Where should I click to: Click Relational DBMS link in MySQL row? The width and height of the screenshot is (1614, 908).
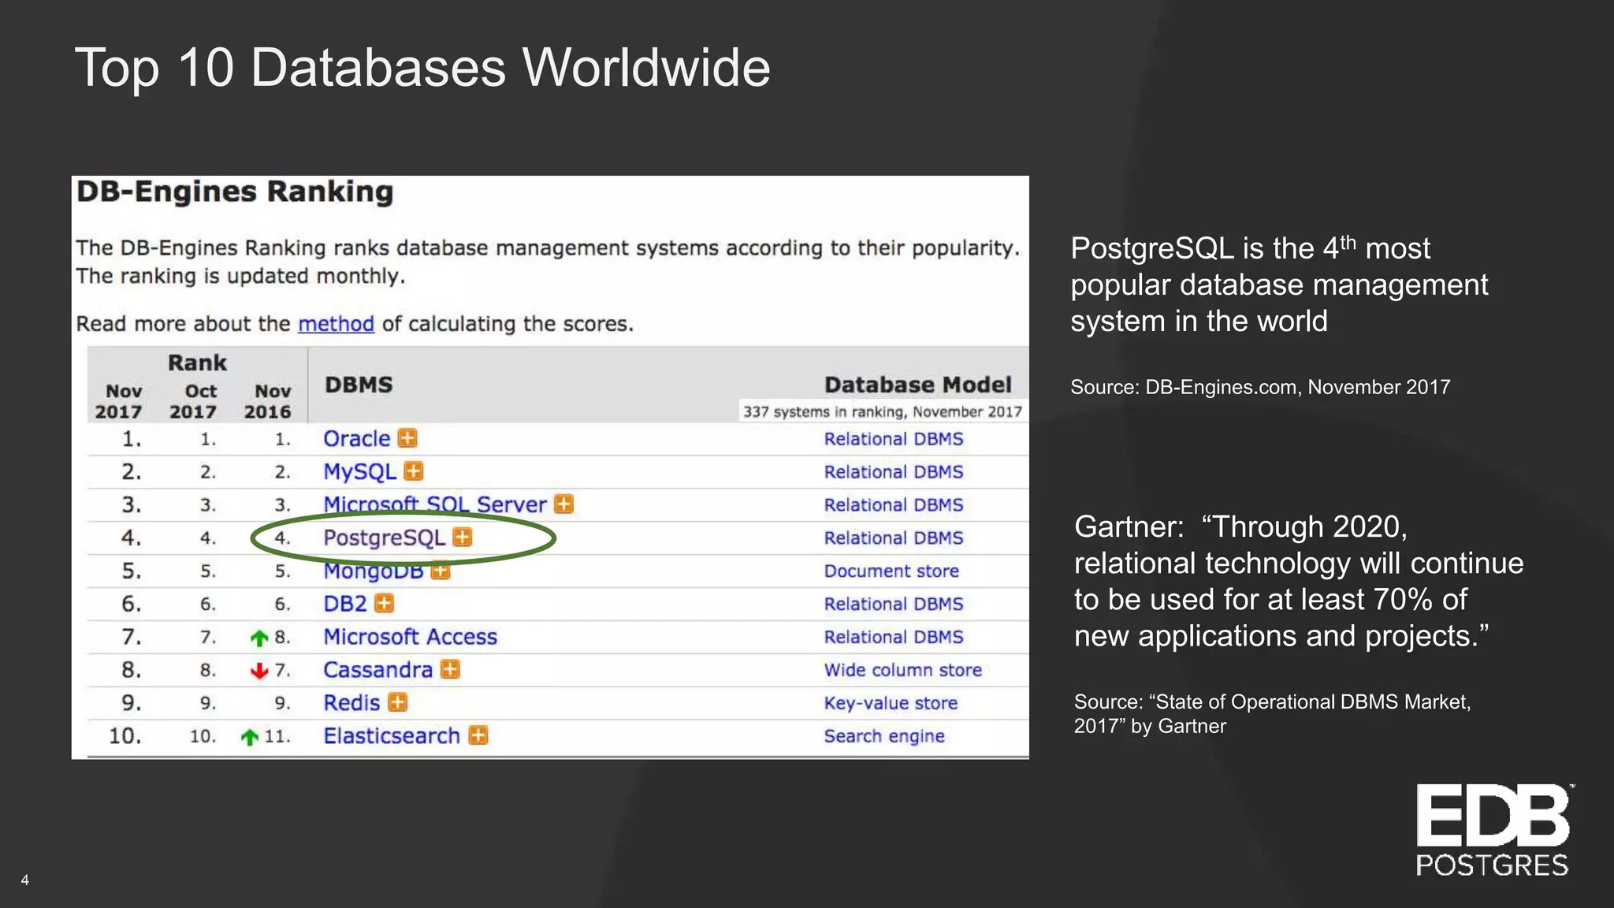point(894,472)
